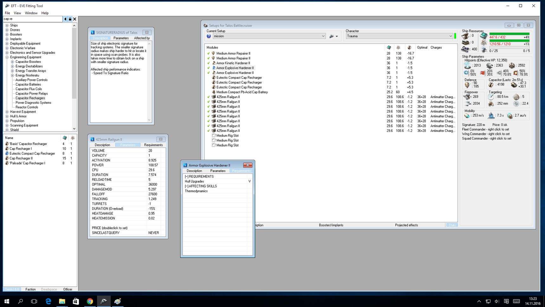Click the blue help icon by Current Setup

[x=209, y=36]
